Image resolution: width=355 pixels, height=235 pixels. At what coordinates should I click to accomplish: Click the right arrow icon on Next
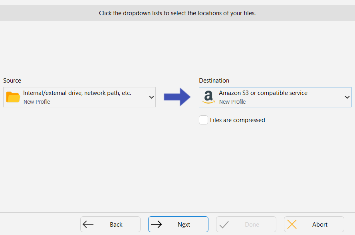tap(156, 224)
